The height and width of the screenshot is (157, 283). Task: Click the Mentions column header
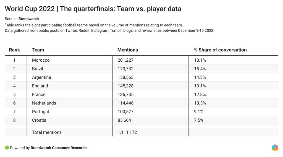coord(127,50)
